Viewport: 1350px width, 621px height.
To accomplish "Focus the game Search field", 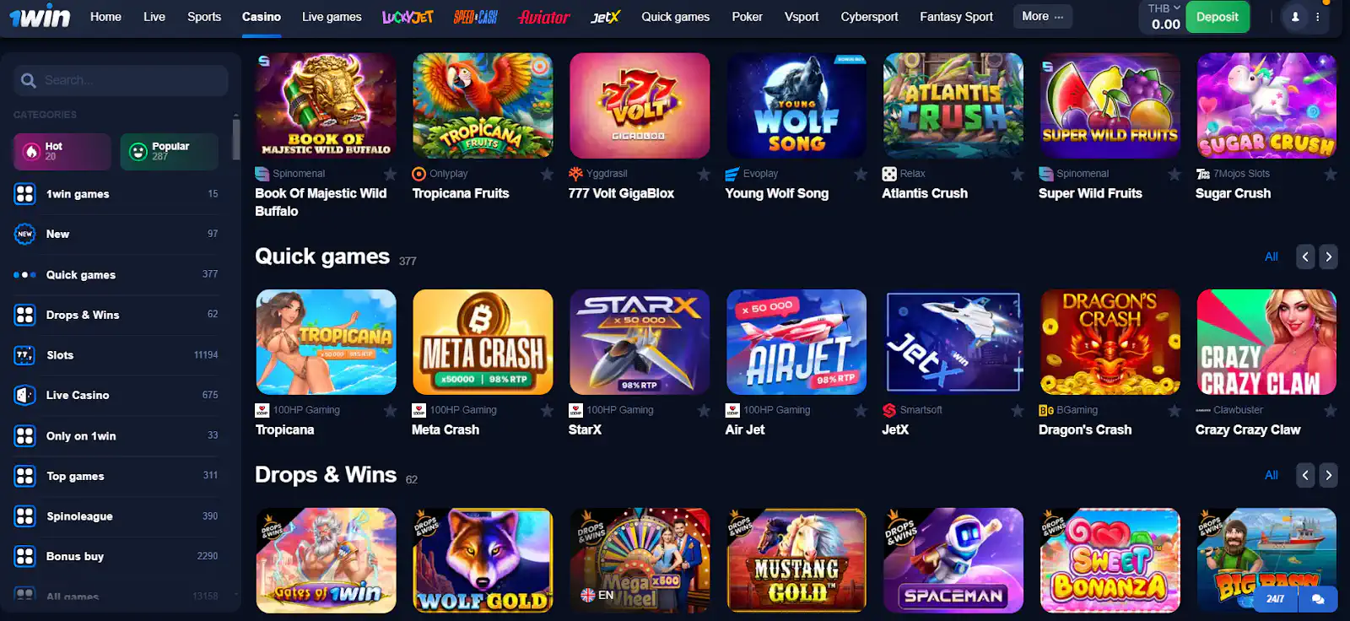I will [x=121, y=80].
